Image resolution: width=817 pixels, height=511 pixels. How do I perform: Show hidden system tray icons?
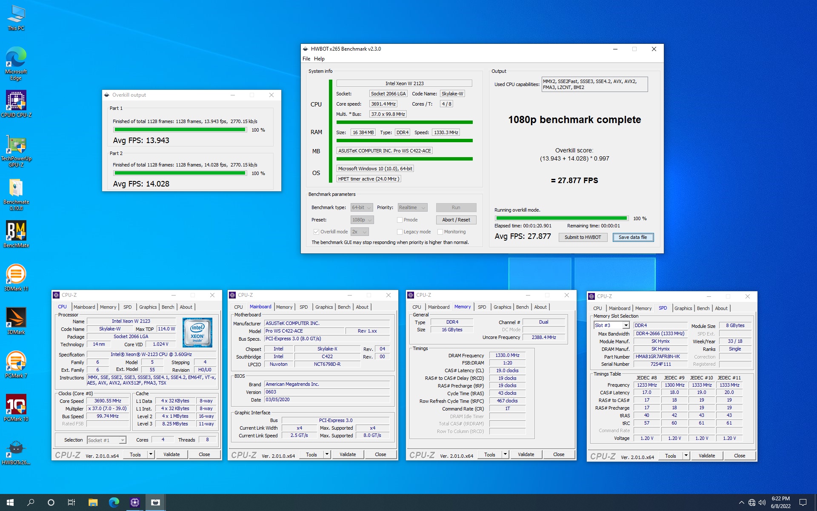(x=741, y=502)
